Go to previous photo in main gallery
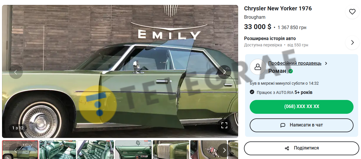Image resolution: width=361 pixels, height=159 pixels. pos(16,72)
